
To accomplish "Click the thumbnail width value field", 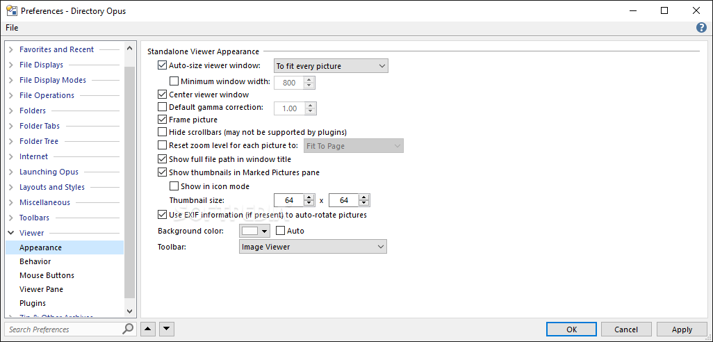I will click(289, 200).
